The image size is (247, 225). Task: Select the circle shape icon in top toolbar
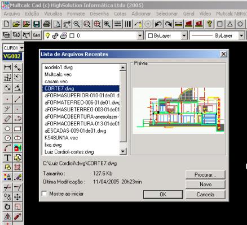(240, 24)
